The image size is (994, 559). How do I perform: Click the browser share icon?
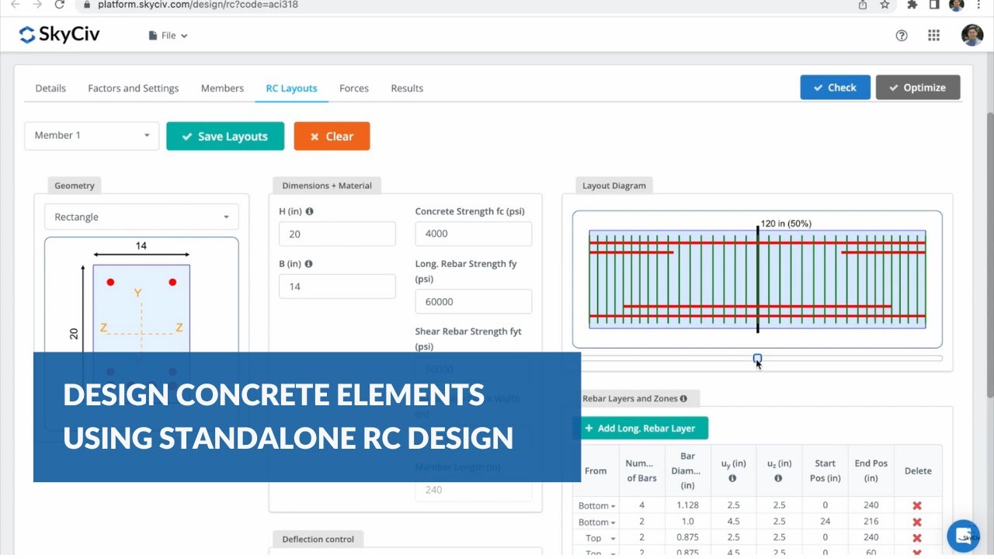coord(863,5)
